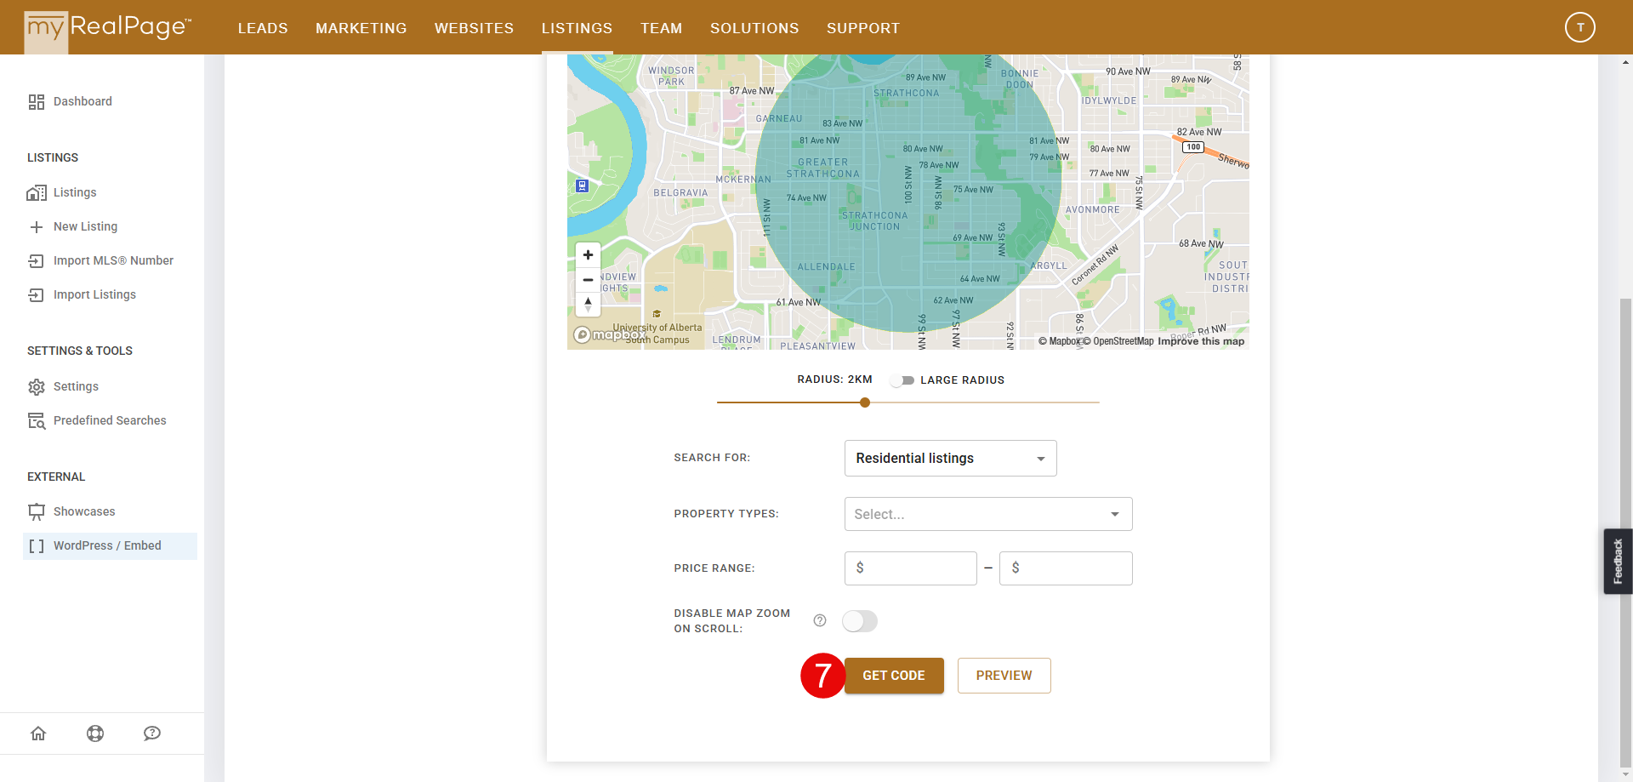1633x782 pixels.
Task: Click the Showcases presentation icon
Action: click(37, 512)
